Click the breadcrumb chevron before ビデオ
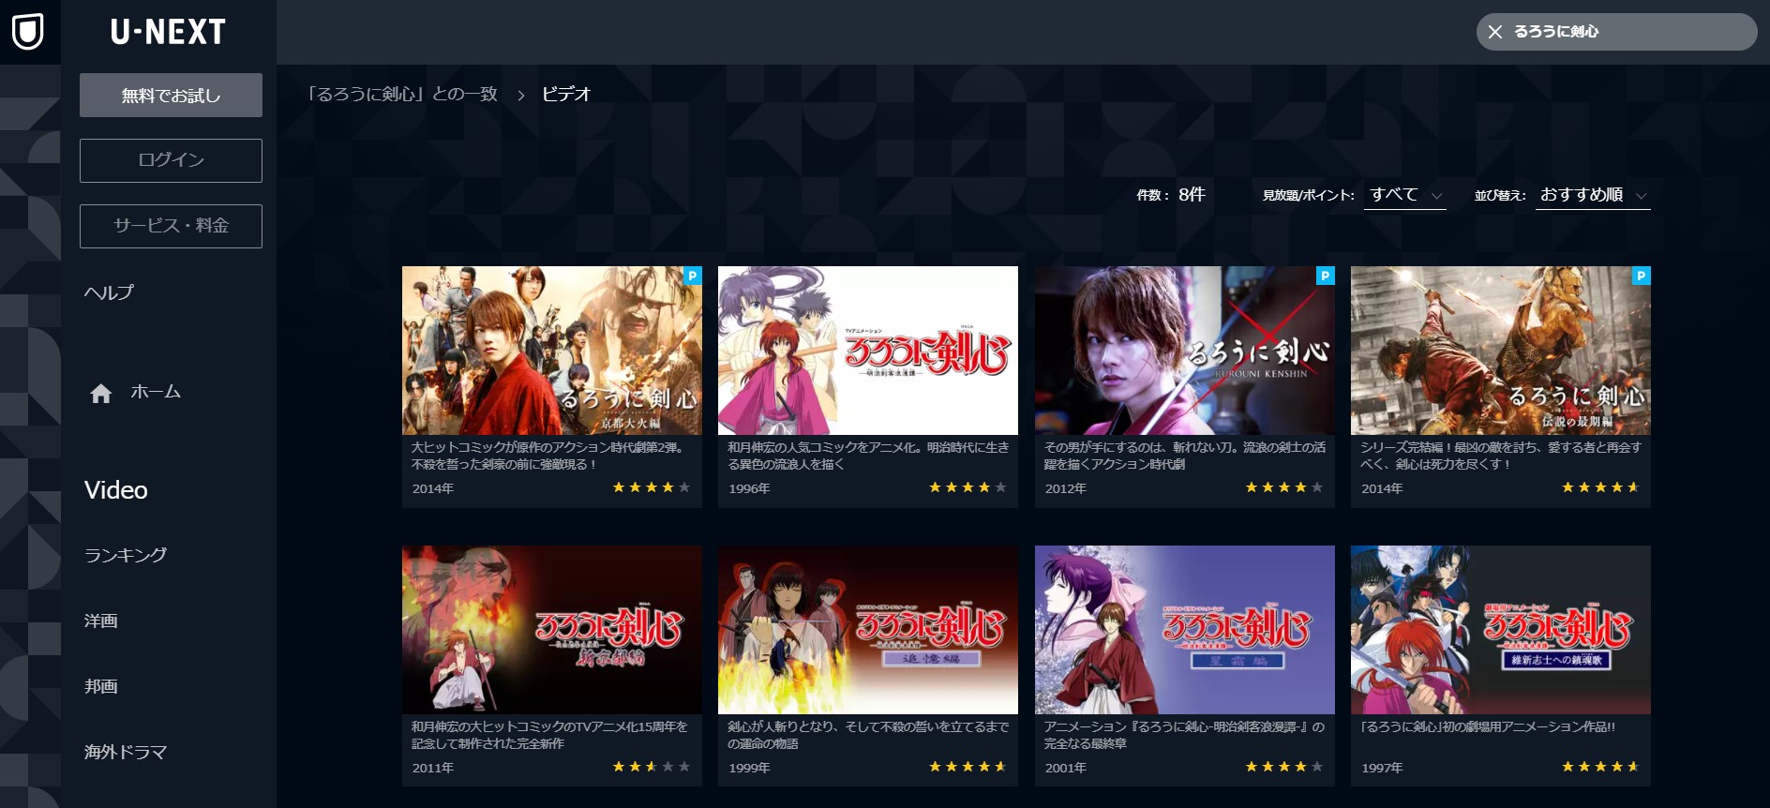This screenshot has height=808, width=1770. tap(521, 95)
